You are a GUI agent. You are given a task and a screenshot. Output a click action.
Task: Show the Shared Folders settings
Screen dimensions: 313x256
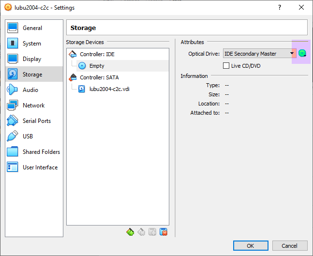coord(41,152)
